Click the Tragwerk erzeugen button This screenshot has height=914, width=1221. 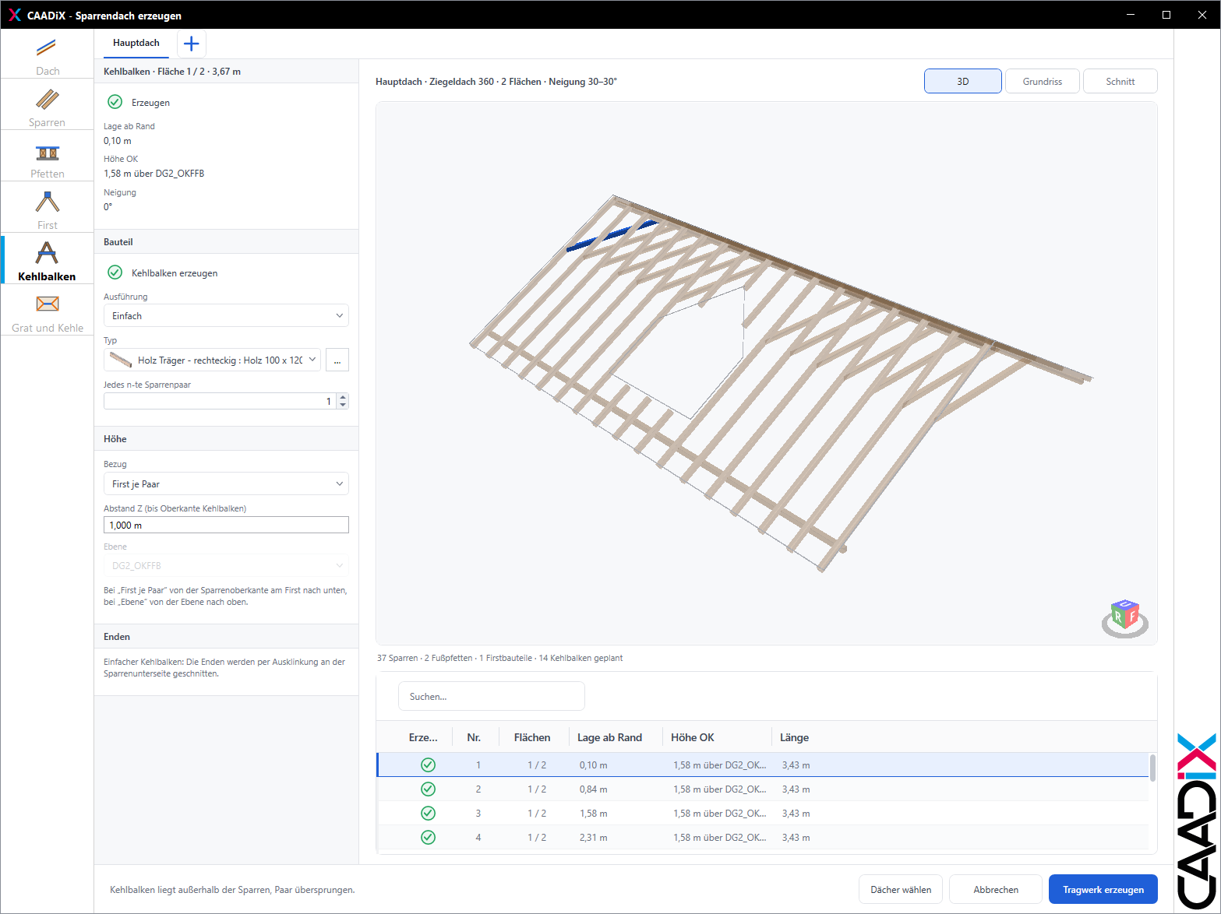[x=1103, y=889]
